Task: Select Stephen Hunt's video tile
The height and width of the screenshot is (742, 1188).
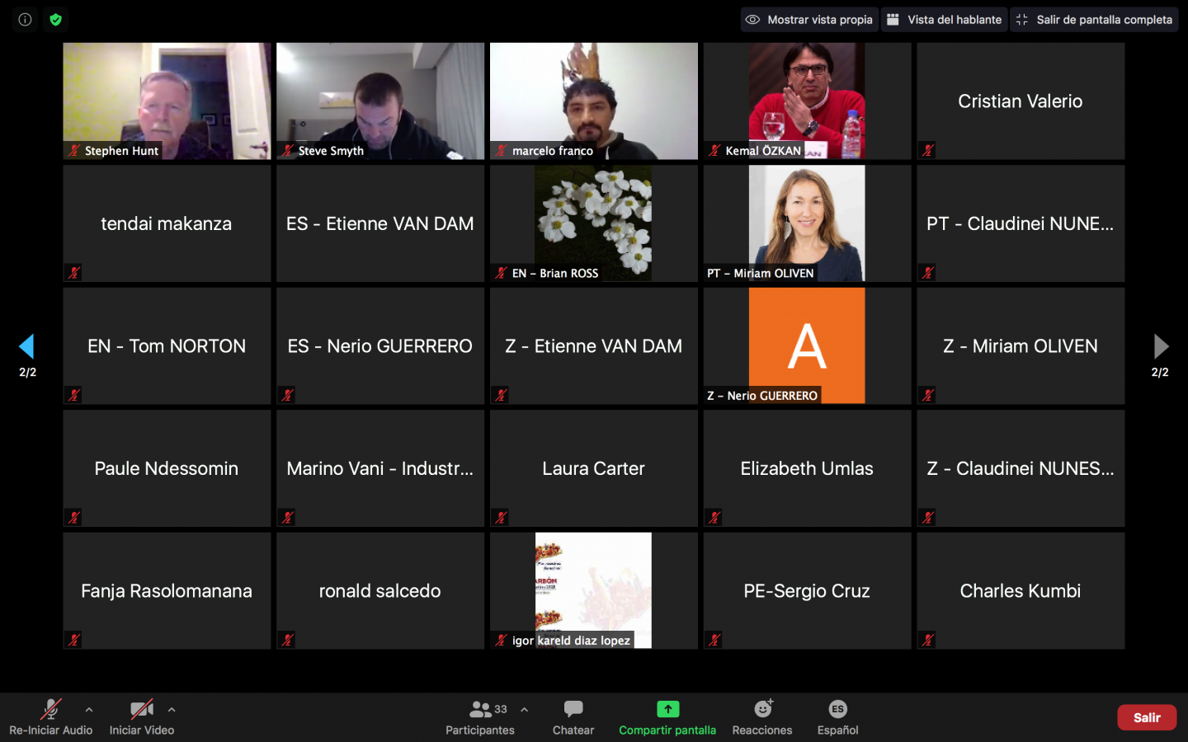Action: [x=167, y=101]
